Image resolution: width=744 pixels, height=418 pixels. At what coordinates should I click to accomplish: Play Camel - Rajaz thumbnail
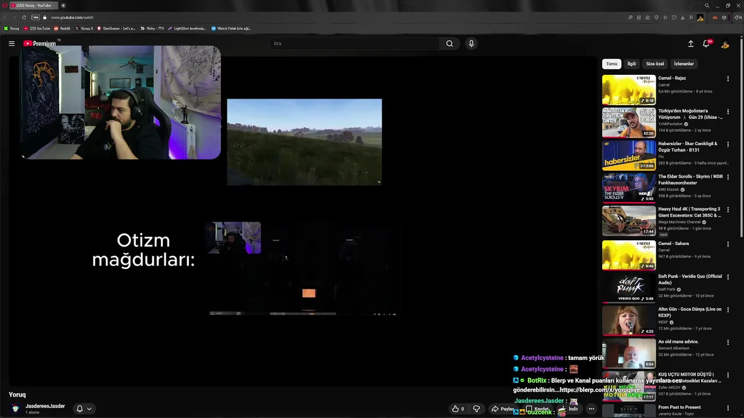(x=629, y=89)
